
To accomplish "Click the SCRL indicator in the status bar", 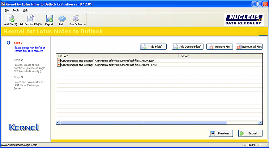I will click(260, 145).
